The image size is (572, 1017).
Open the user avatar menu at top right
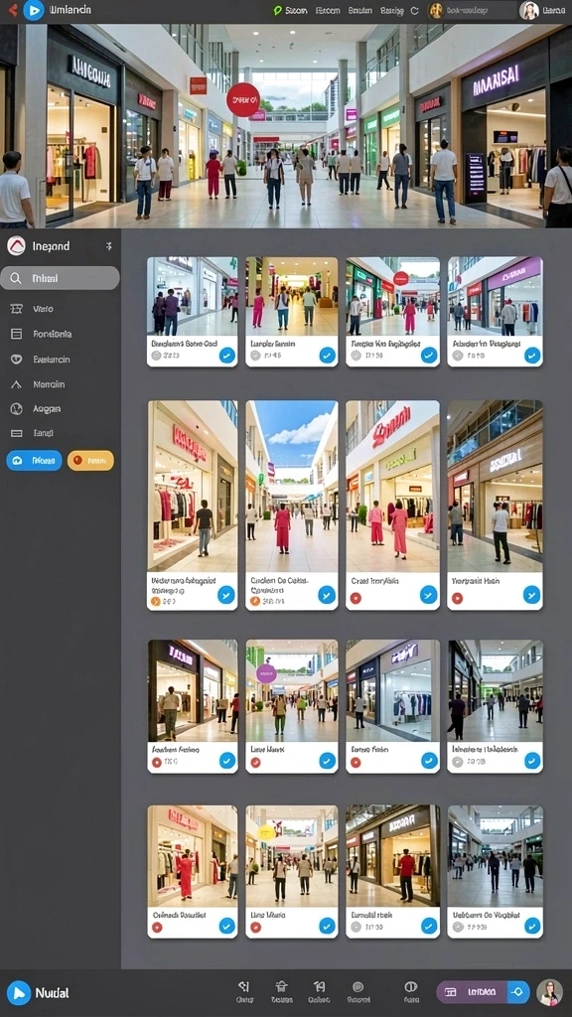click(x=529, y=10)
